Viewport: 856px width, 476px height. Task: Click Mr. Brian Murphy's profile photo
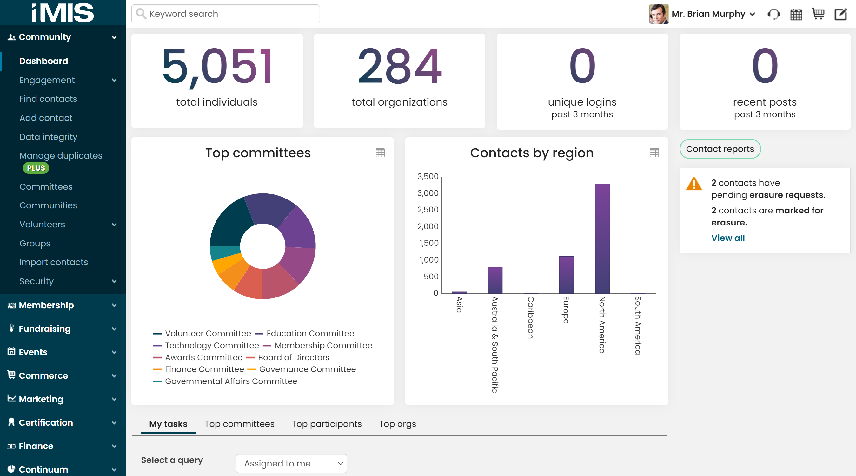point(659,14)
